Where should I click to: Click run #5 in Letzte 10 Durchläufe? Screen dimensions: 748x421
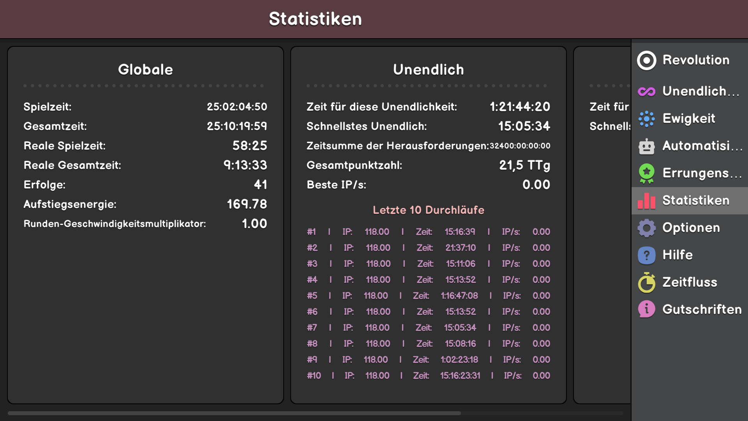coord(428,296)
